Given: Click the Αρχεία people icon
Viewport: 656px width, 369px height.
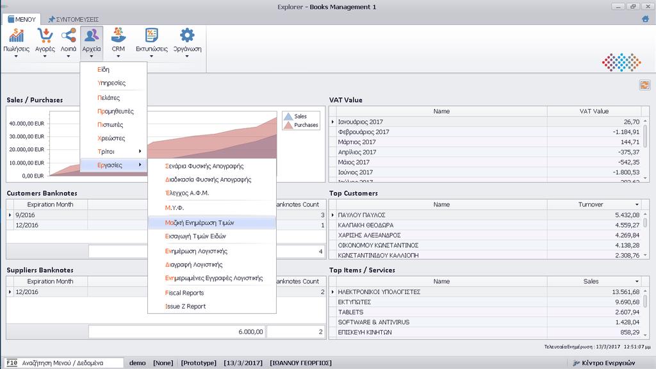Looking at the screenshot, I should (91, 35).
